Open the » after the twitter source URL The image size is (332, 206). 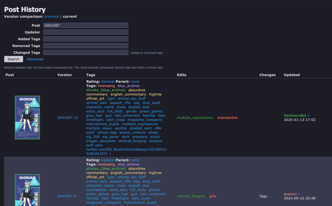(110, 154)
